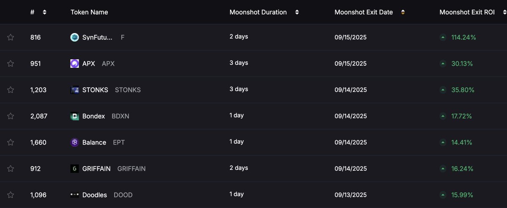Toggle the favorite star for Bondex
Viewport: 507px width, 208px height.
pyautogui.click(x=10, y=116)
